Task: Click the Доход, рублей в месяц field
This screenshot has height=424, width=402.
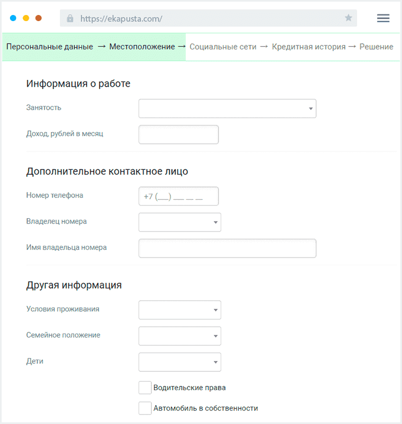Action: pos(179,134)
